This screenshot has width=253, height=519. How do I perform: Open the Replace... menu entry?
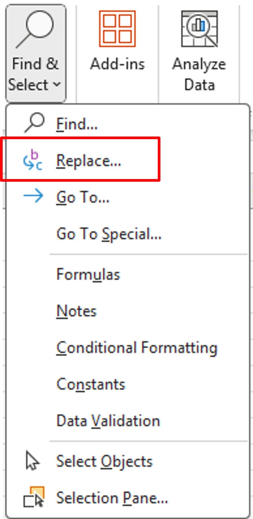(89, 161)
